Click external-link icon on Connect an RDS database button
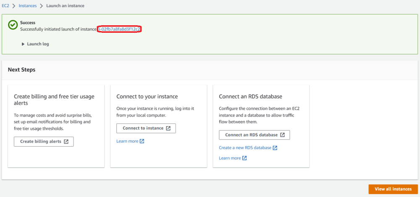Image resolution: width=420 pixels, height=197 pixels. (282, 135)
